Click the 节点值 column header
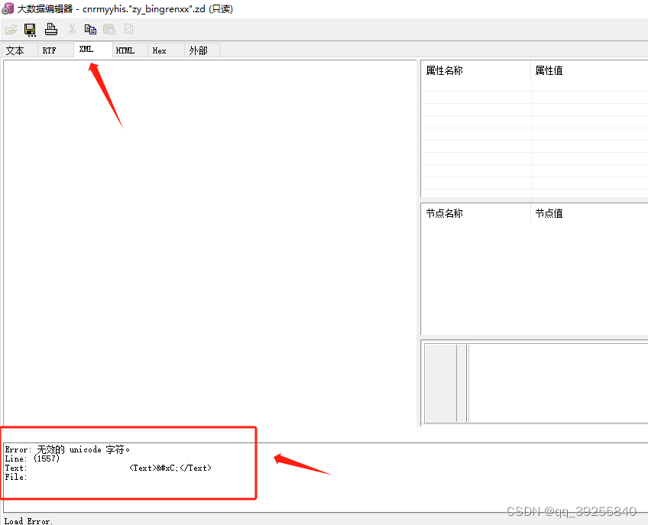The width and height of the screenshot is (648, 525). click(590, 213)
